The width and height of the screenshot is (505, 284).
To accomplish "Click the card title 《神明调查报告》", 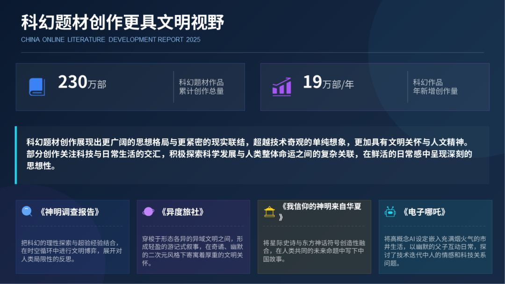I will click(70, 212).
